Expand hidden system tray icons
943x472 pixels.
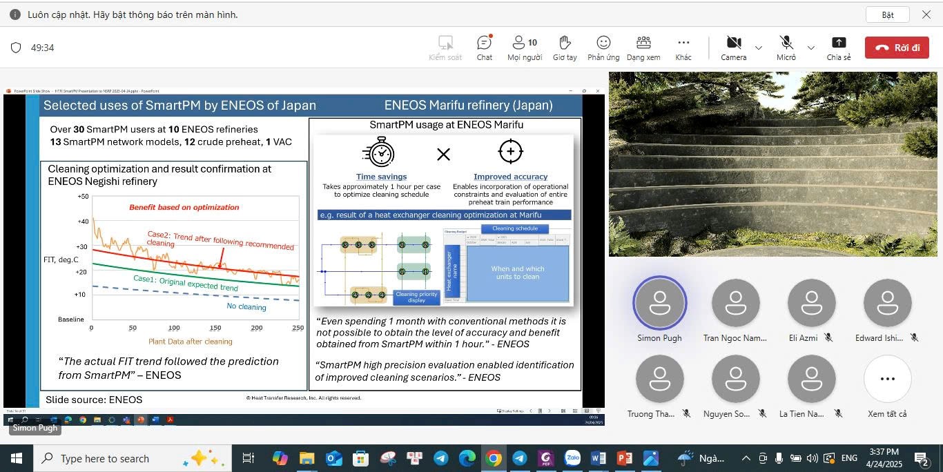tap(746, 458)
